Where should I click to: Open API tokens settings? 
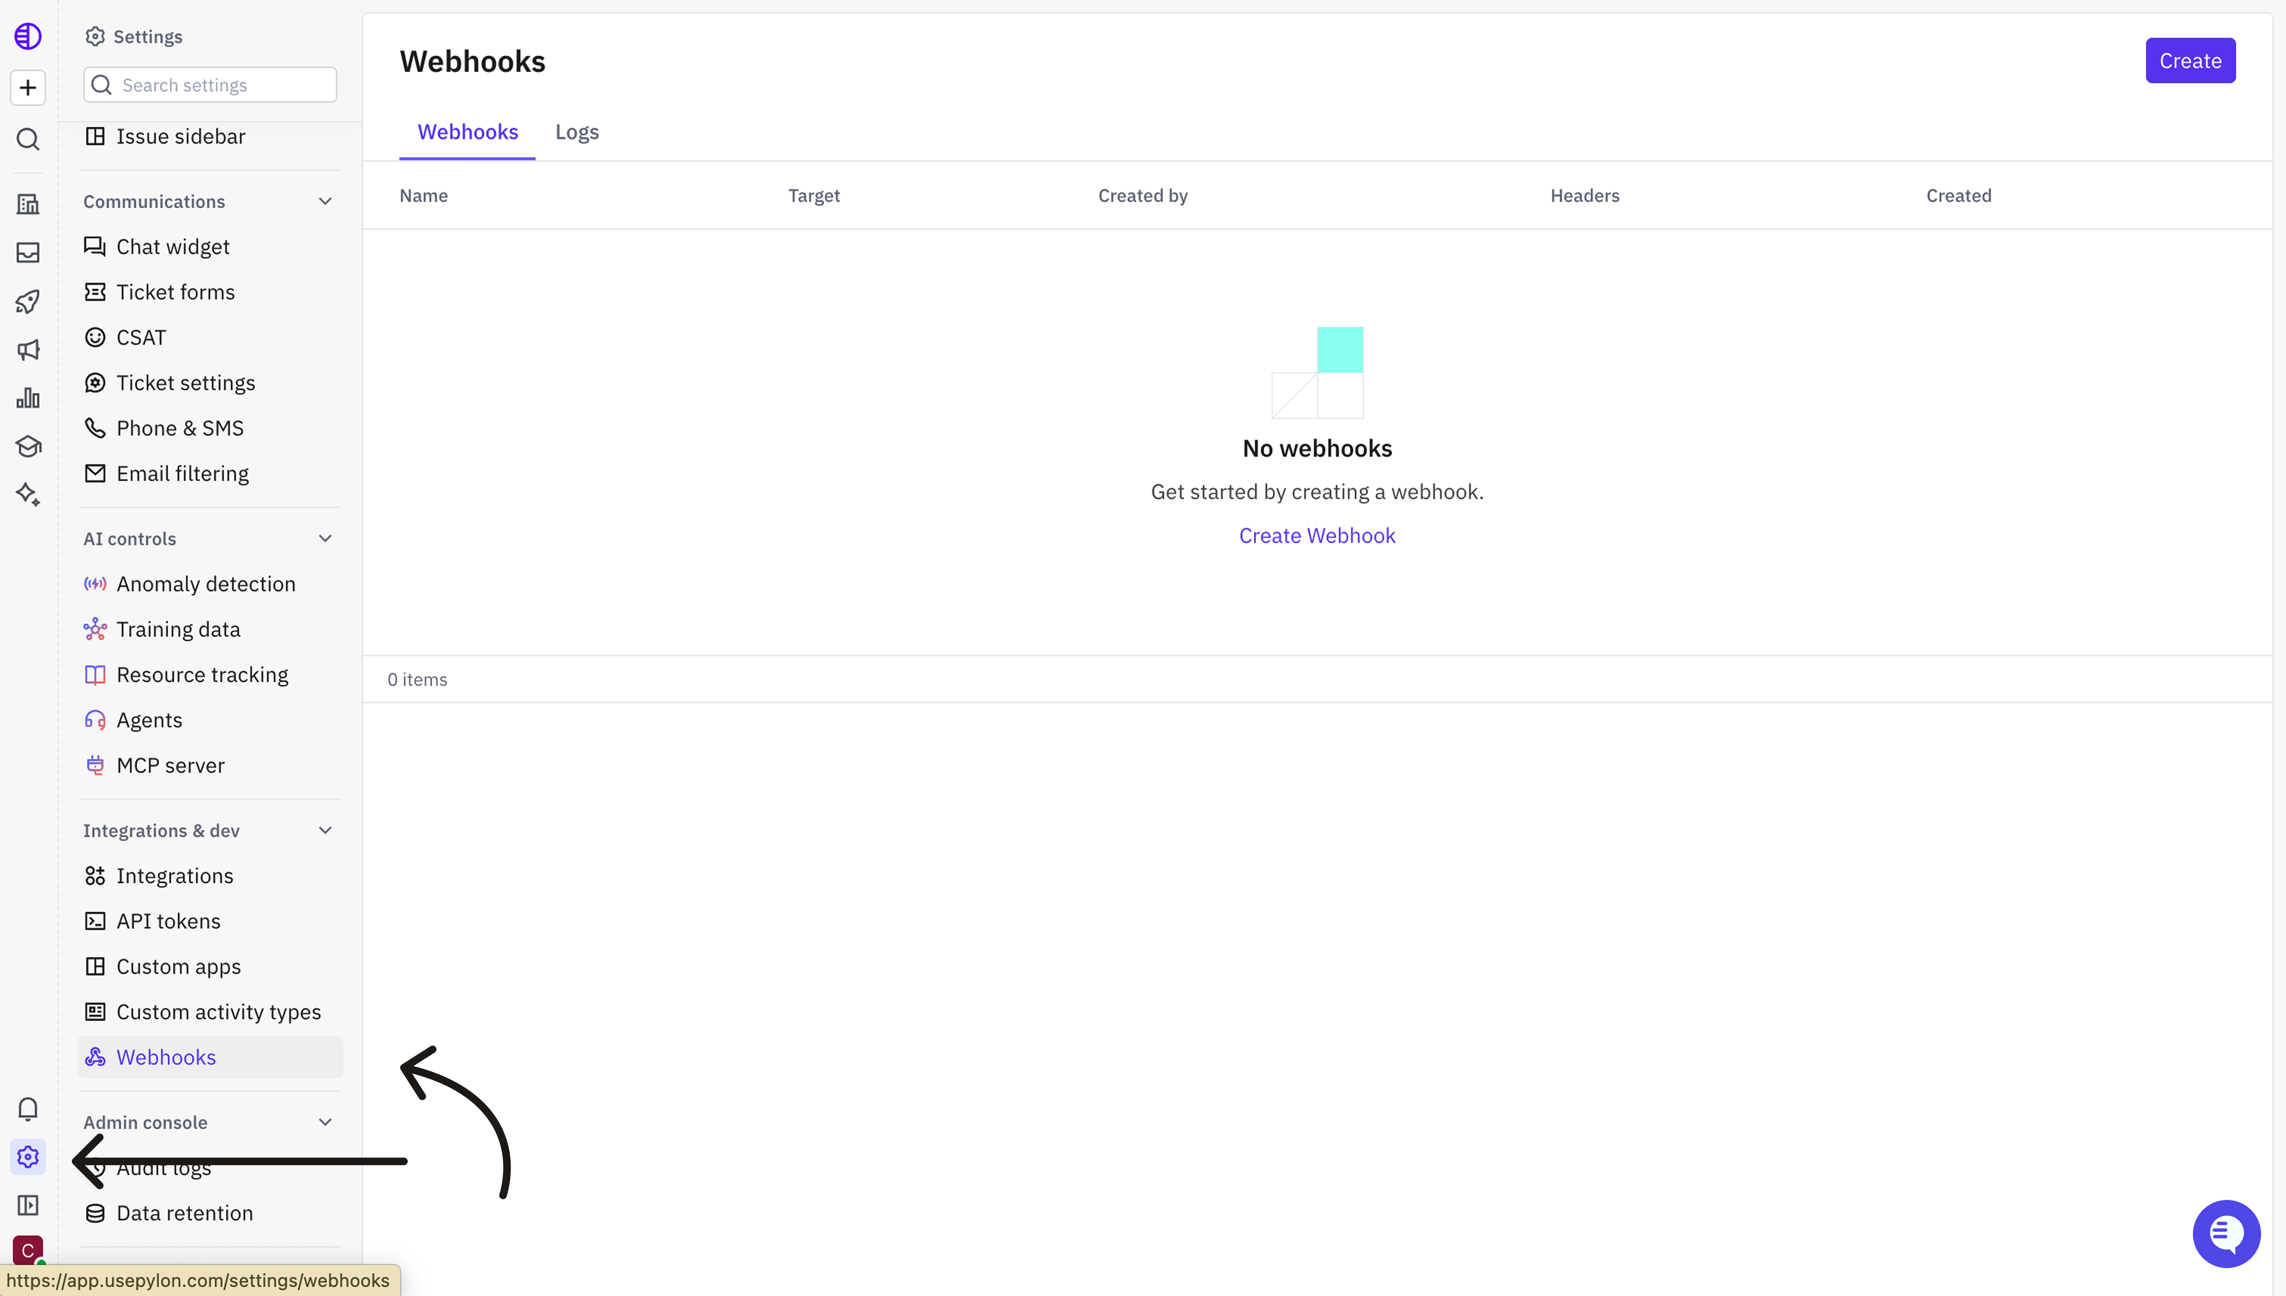pos(210,921)
